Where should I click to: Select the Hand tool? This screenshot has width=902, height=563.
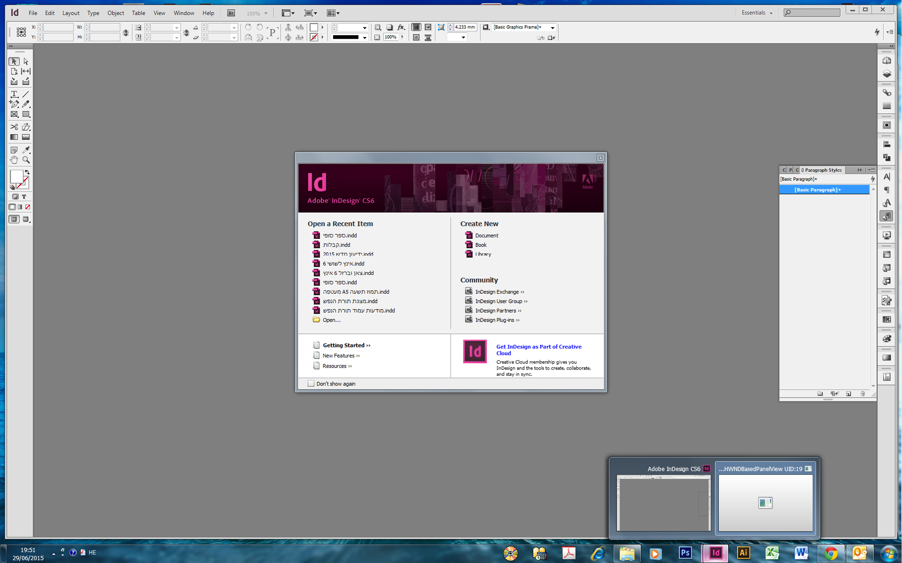click(14, 160)
